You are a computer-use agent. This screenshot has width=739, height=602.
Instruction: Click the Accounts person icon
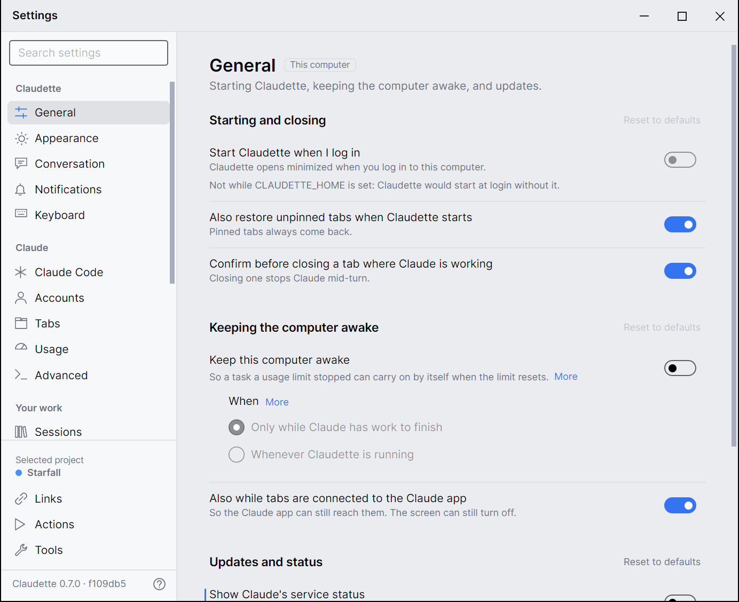[21, 298]
